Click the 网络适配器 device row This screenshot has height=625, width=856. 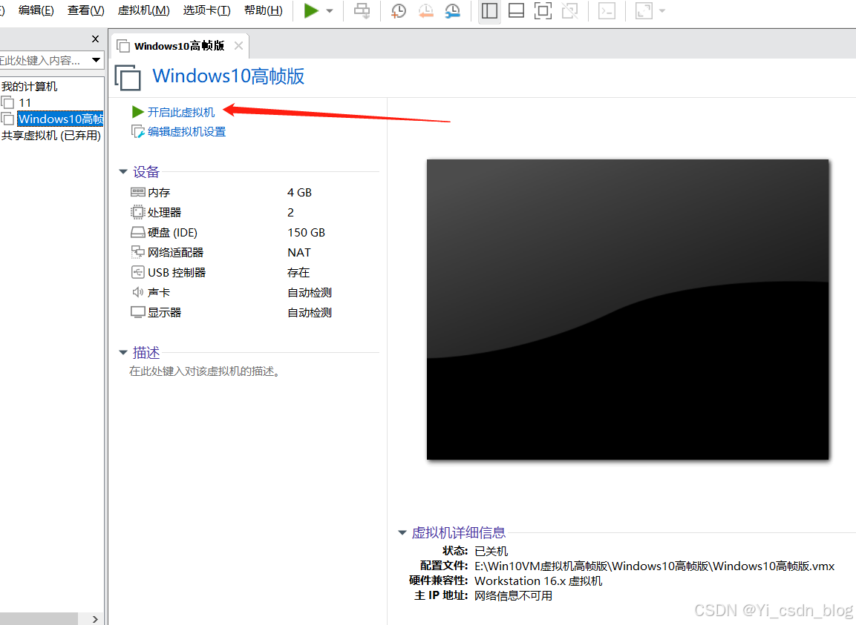255,253
